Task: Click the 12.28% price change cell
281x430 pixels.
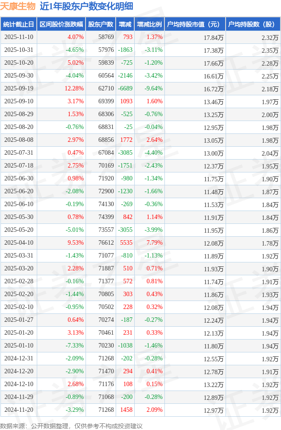Action: (74, 89)
